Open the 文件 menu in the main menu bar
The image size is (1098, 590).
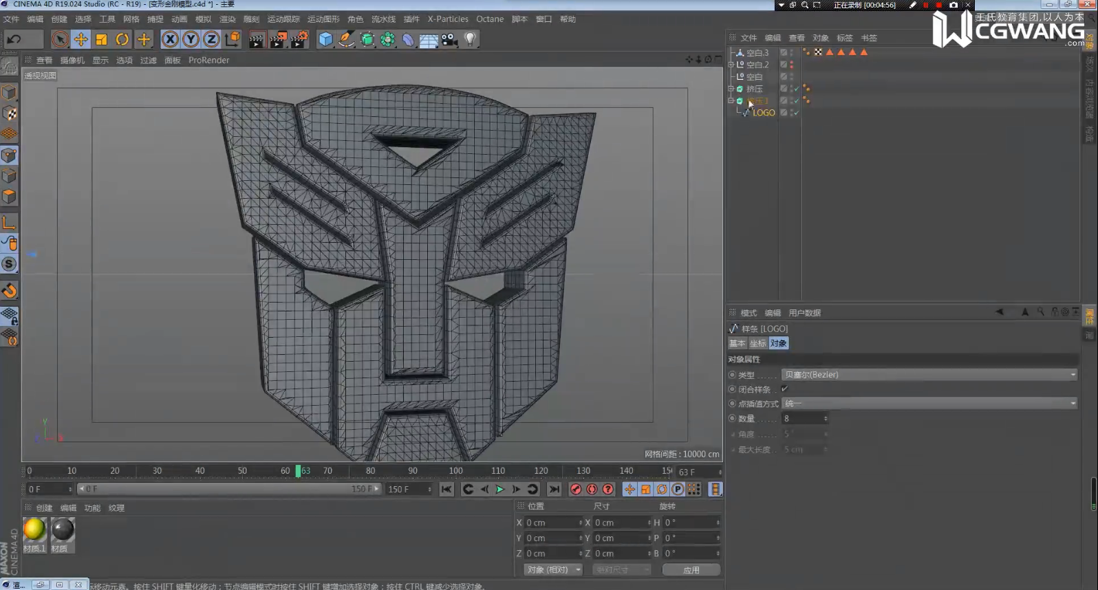11,19
